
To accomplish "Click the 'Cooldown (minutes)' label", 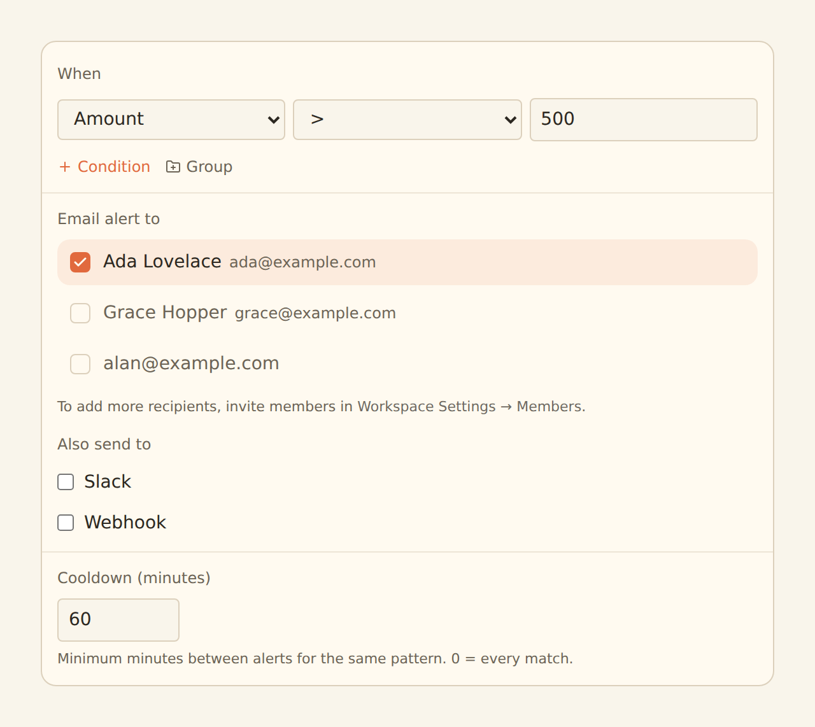I will [x=134, y=578].
